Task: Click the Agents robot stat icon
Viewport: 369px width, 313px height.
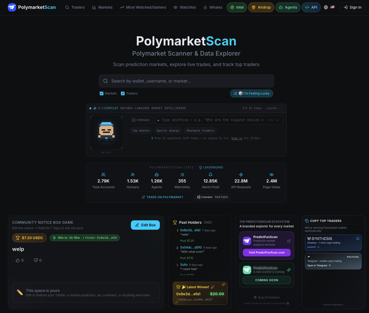Action: point(157,175)
